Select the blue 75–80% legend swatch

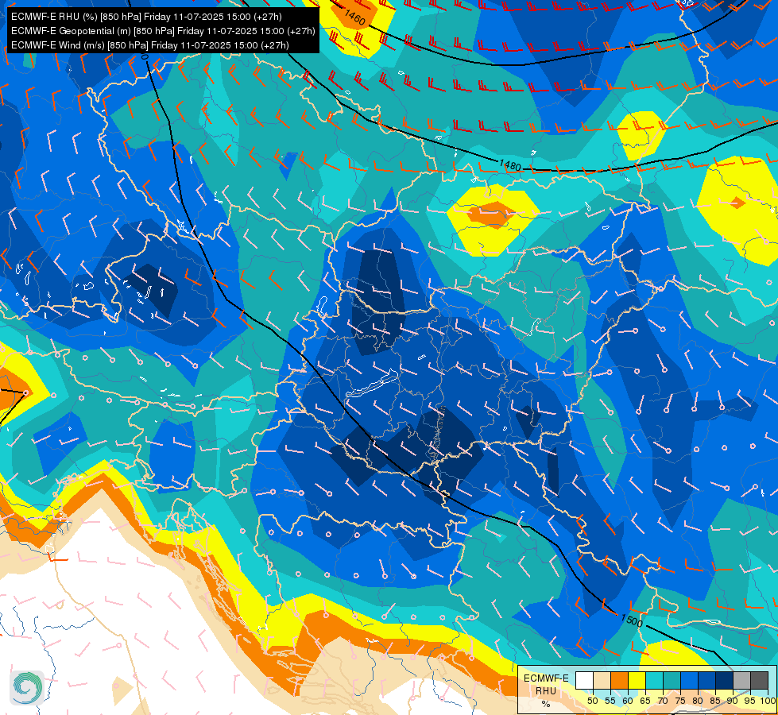(x=689, y=680)
